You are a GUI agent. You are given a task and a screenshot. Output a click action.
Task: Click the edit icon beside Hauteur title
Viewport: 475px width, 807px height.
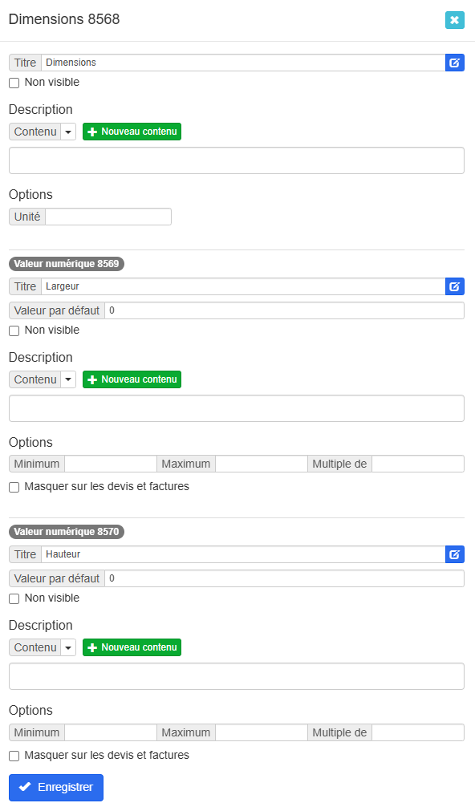click(454, 554)
